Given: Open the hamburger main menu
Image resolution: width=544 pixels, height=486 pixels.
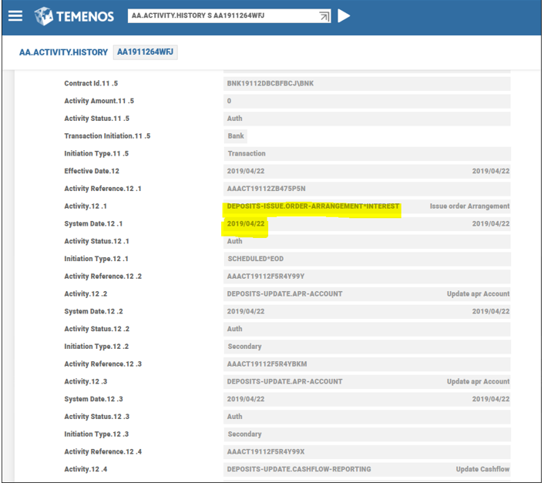Looking at the screenshot, I should pos(15,16).
